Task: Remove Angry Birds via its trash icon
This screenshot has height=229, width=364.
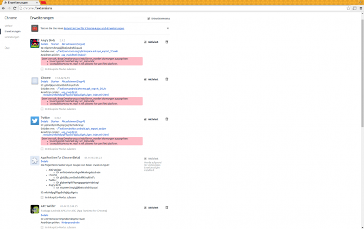Action: pos(167,42)
